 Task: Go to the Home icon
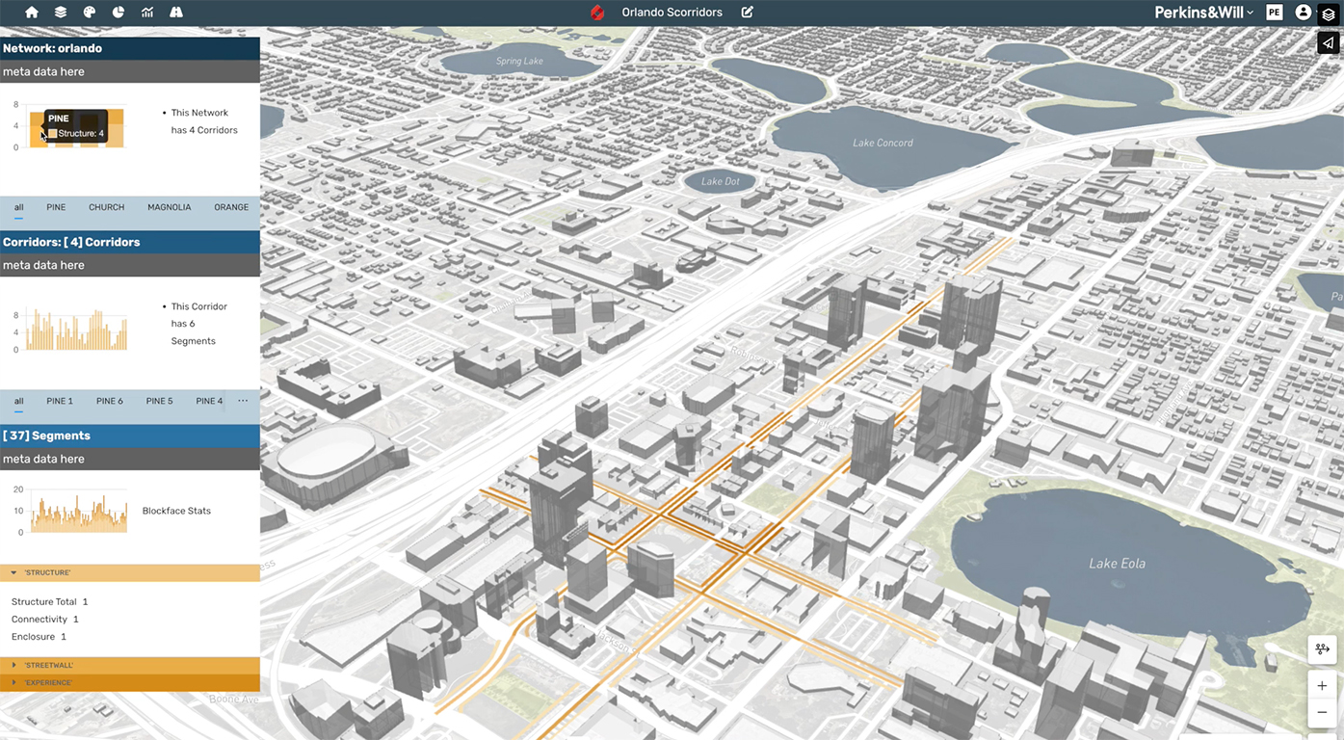[32, 13]
